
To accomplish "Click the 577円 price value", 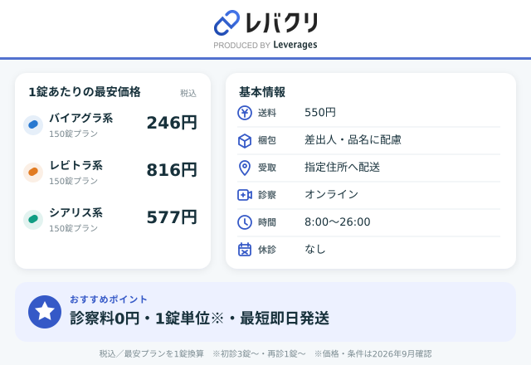I will tap(172, 217).
